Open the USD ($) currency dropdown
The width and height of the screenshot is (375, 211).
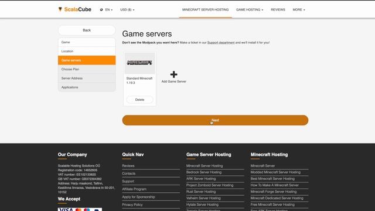coord(127,9)
